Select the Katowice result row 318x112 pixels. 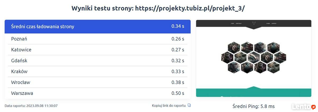click(x=98, y=50)
